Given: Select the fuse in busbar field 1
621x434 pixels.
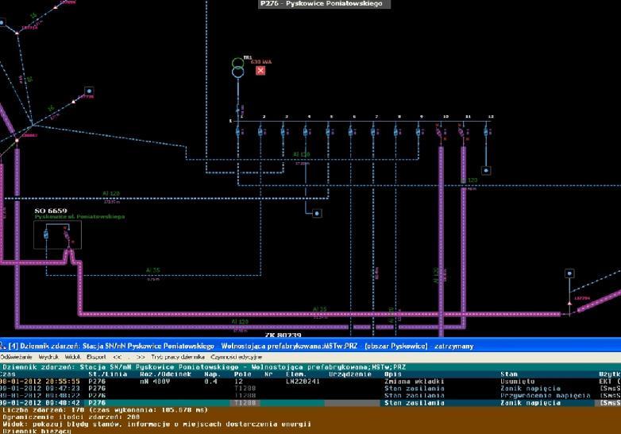Looking at the screenshot, I should [x=238, y=130].
